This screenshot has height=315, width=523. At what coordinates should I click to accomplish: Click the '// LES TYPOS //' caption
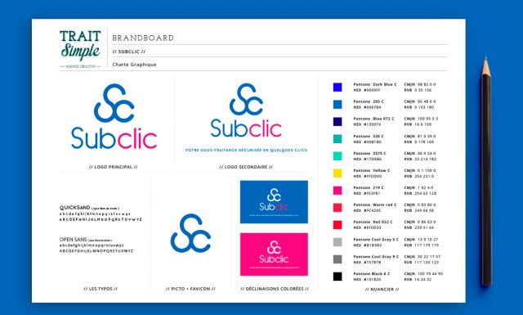101,289
